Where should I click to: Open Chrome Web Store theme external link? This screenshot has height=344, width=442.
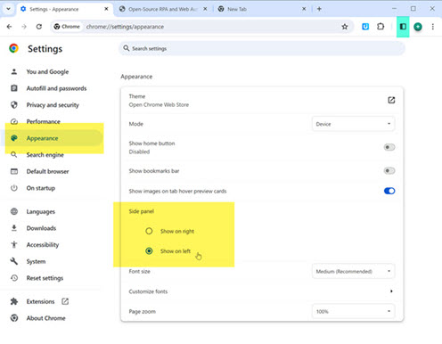point(391,100)
